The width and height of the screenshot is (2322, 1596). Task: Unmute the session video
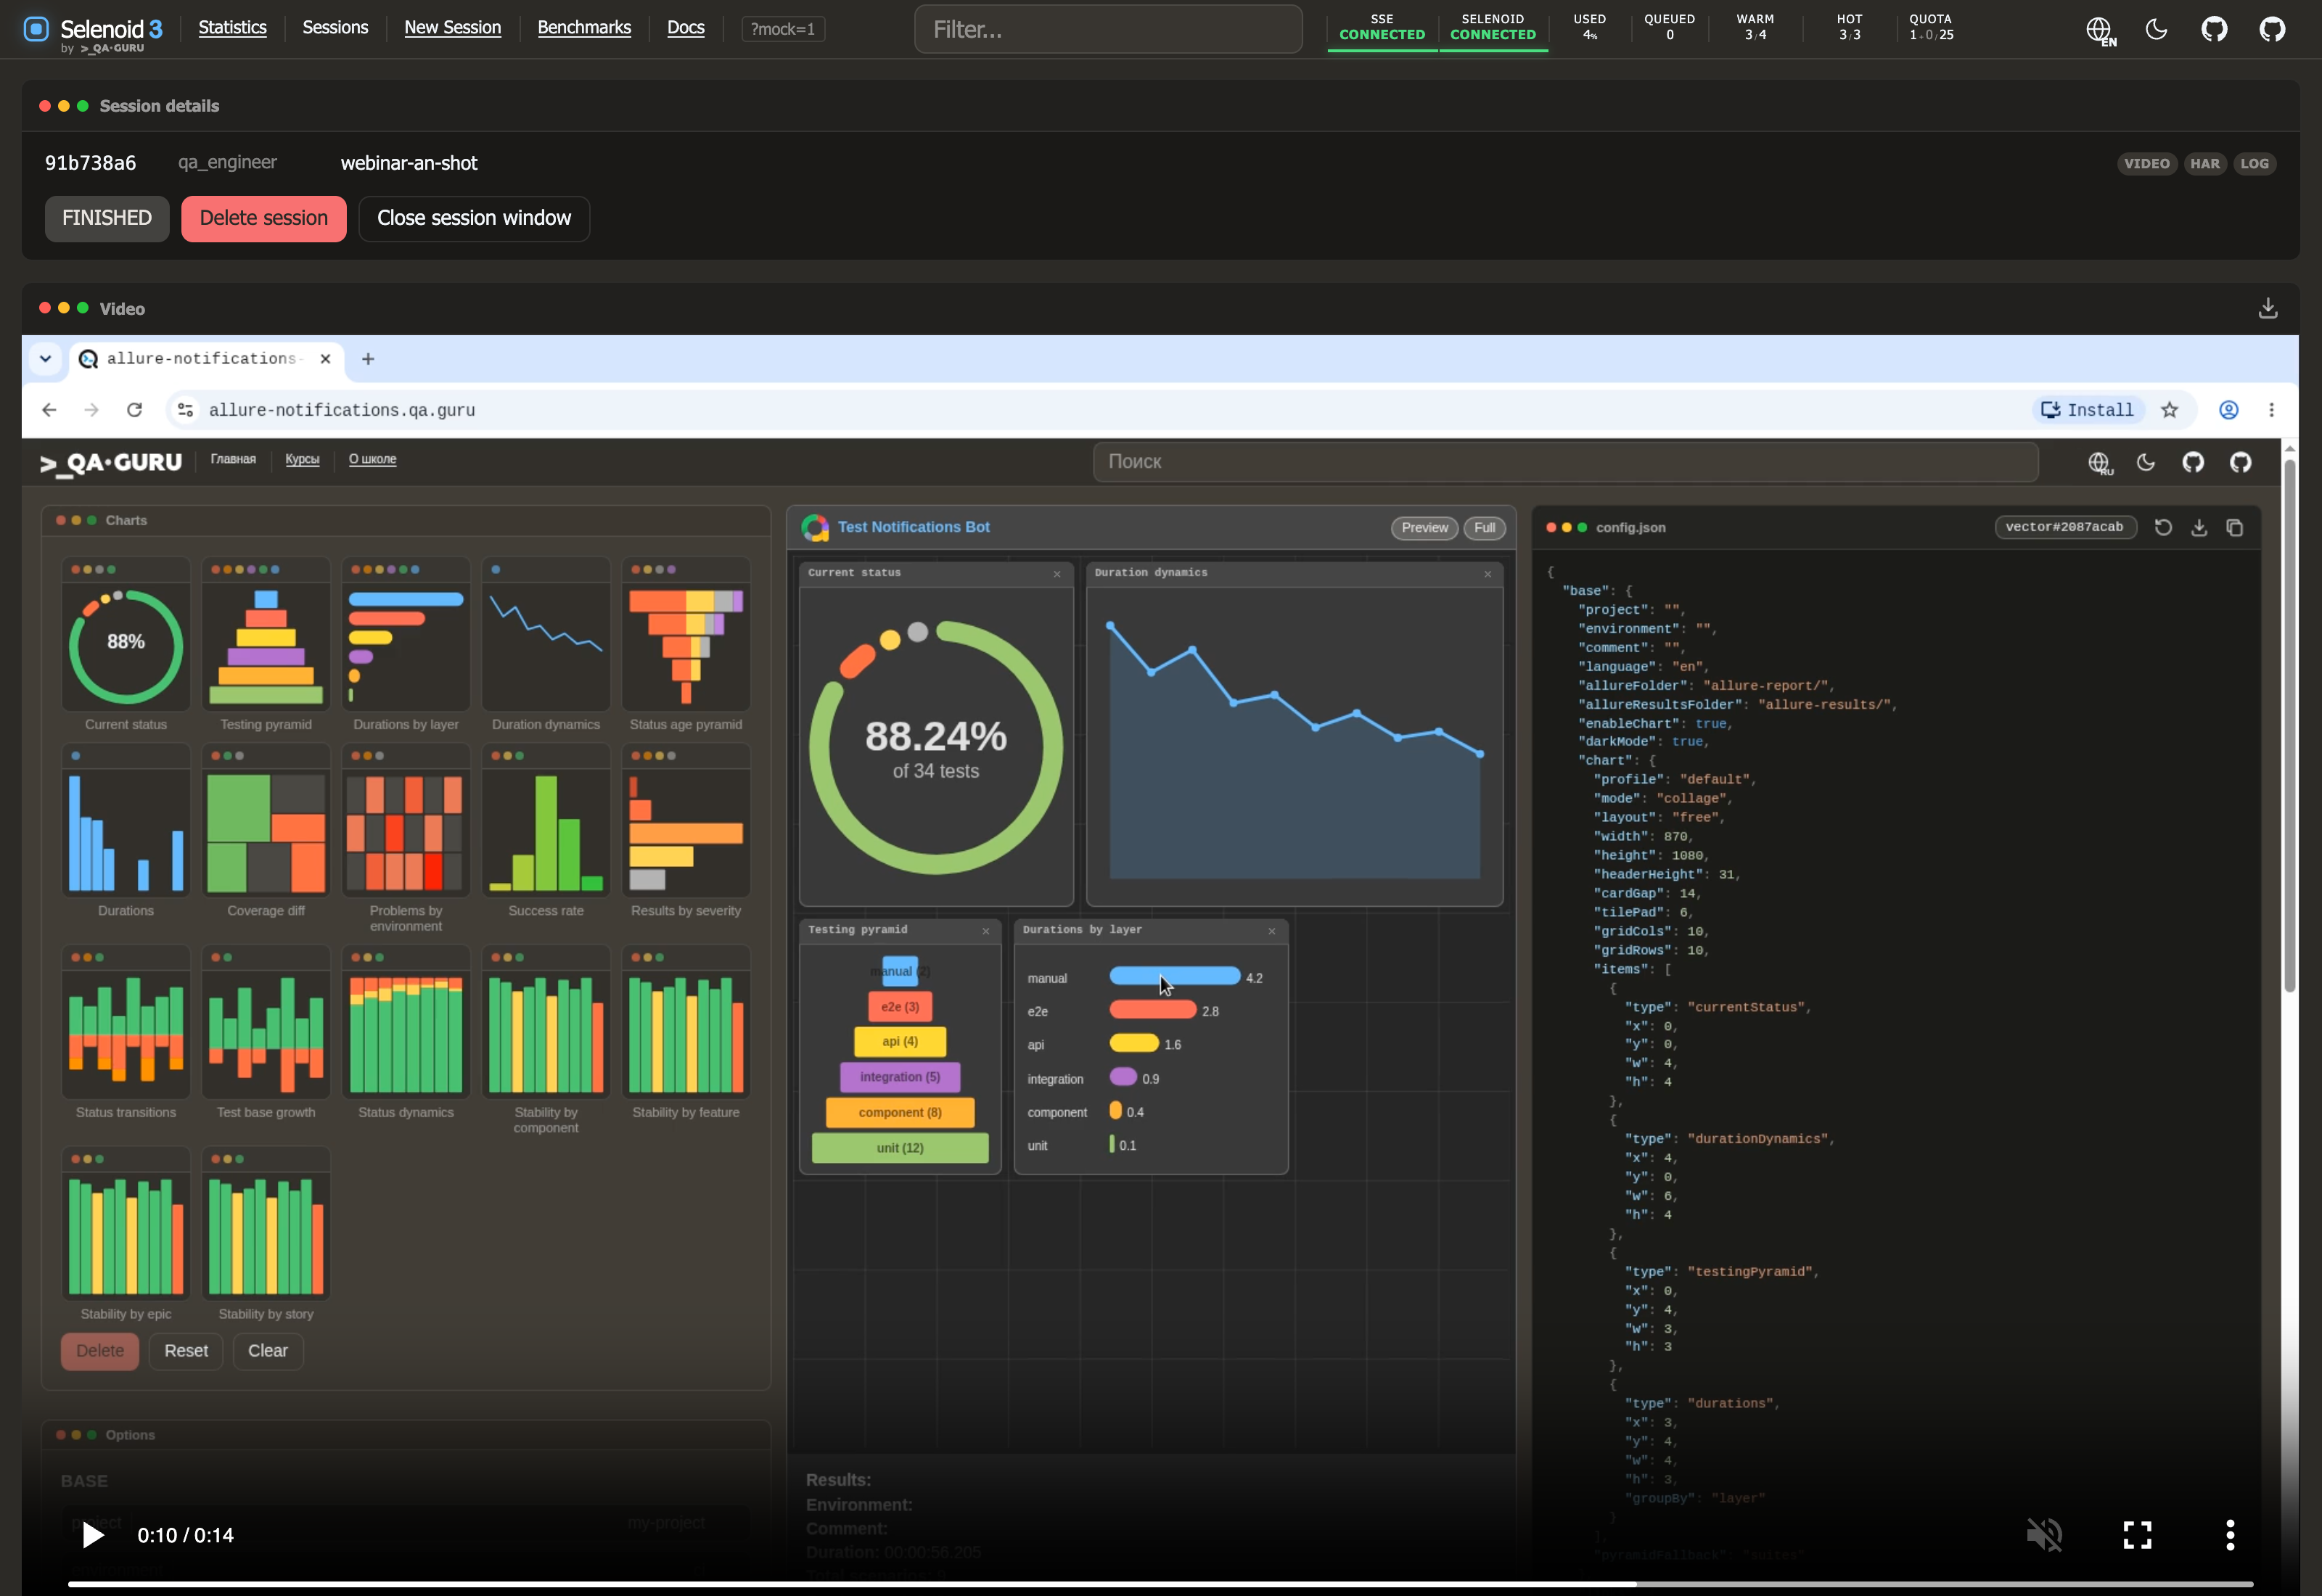pos(2045,1535)
